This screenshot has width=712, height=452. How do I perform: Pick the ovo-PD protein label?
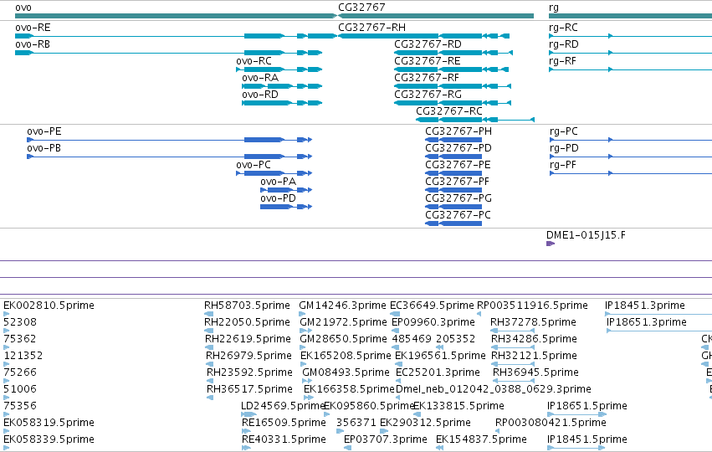pyautogui.click(x=279, y=199)
